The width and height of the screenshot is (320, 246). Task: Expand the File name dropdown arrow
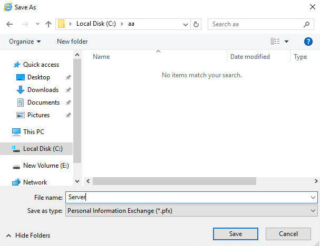point(313,197)
